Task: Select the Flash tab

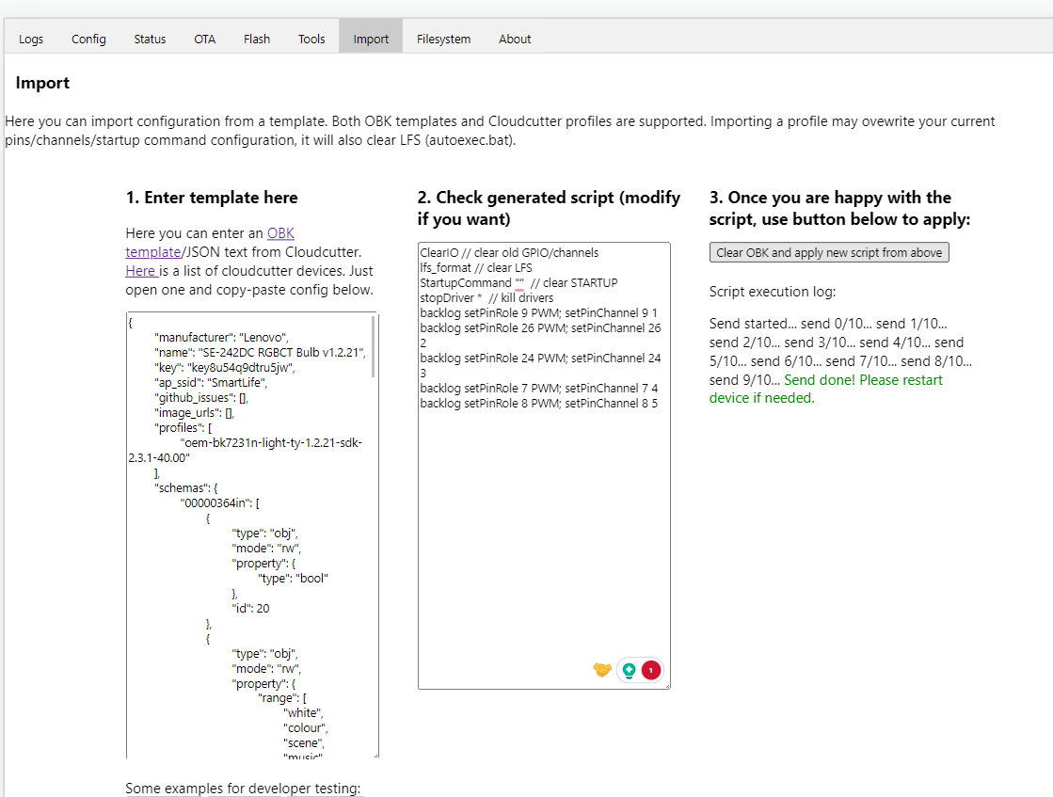Action: point(257,39)
